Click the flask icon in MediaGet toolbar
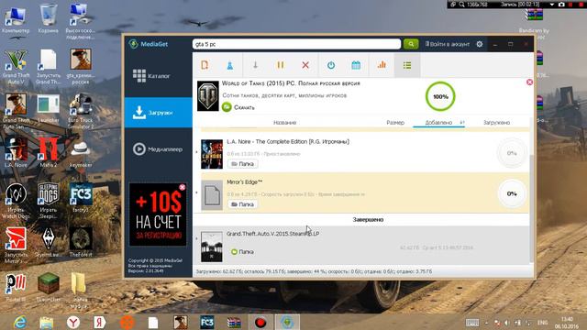The width and height of the screenshot is (587, 330). pos(230,65)
